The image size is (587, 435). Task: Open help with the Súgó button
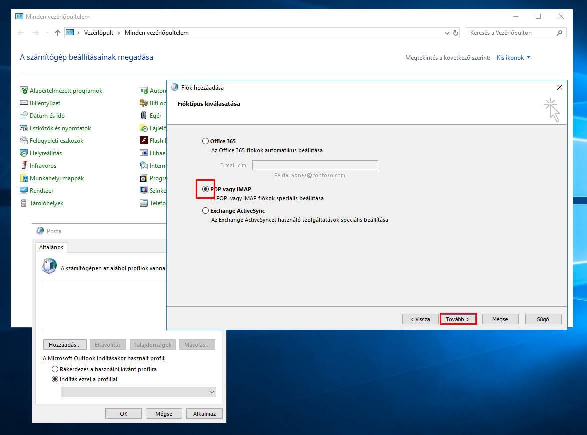click(x=543, y=319)
